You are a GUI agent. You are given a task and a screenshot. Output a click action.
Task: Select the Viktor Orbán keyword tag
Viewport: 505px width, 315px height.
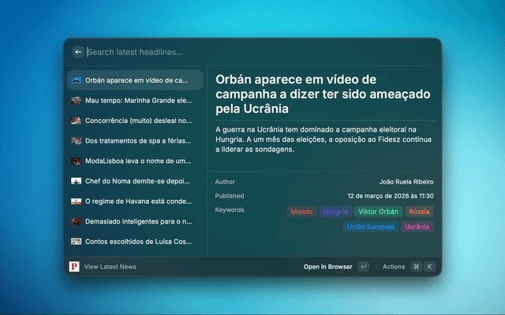point(378,212)
